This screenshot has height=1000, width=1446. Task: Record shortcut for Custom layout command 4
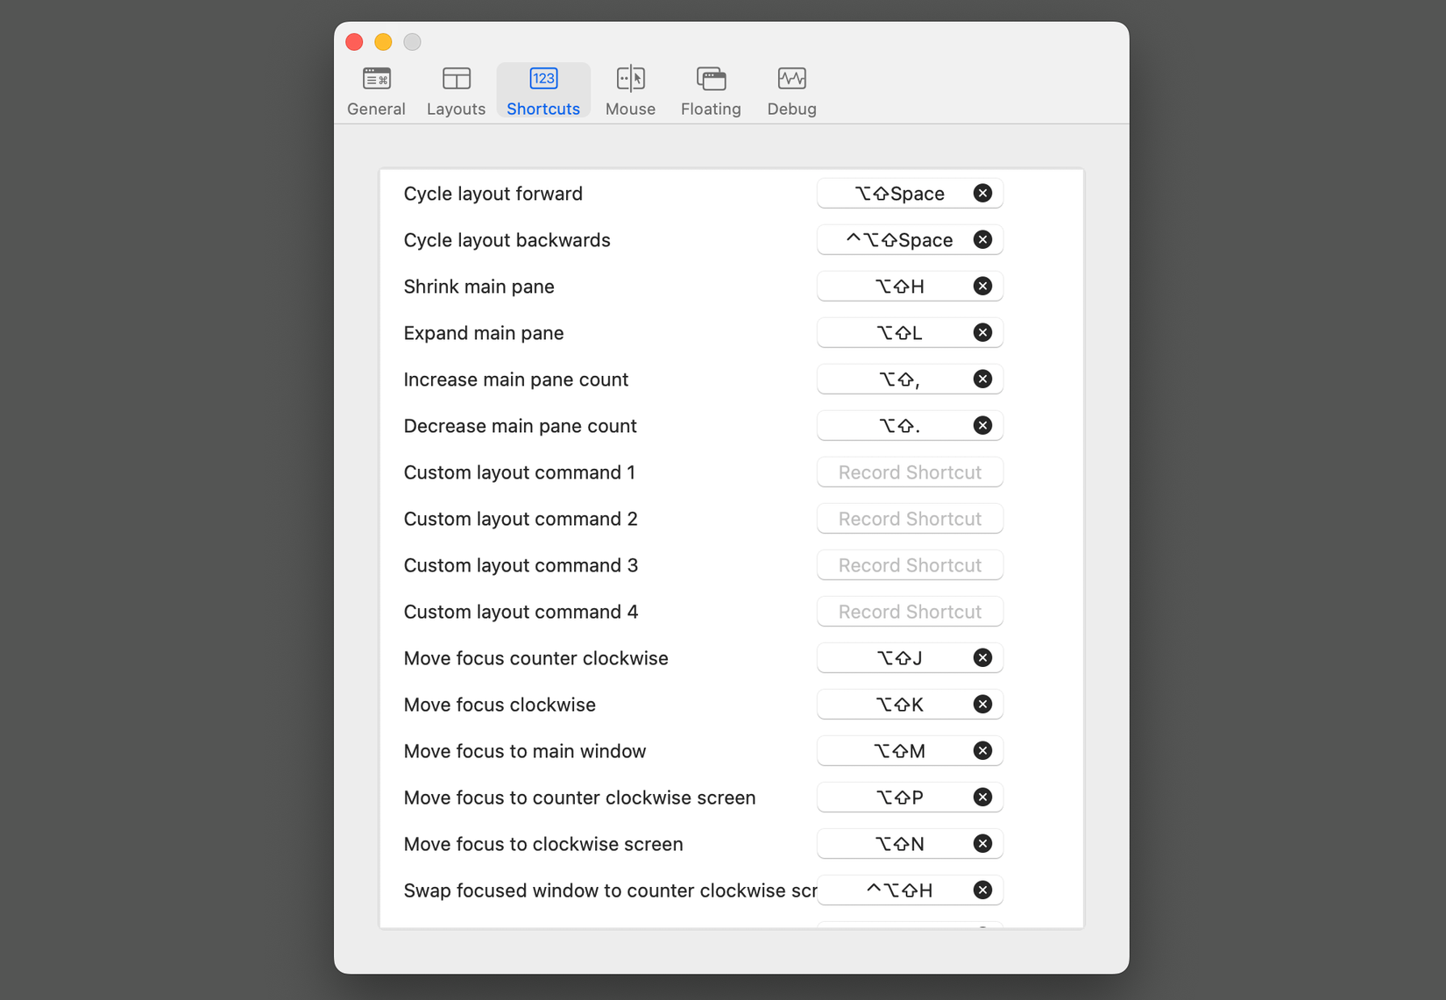909,612
